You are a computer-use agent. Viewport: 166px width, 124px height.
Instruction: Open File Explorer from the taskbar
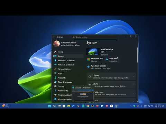pos(69,106)
